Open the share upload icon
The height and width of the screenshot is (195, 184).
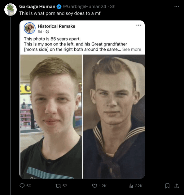point(177,186)
